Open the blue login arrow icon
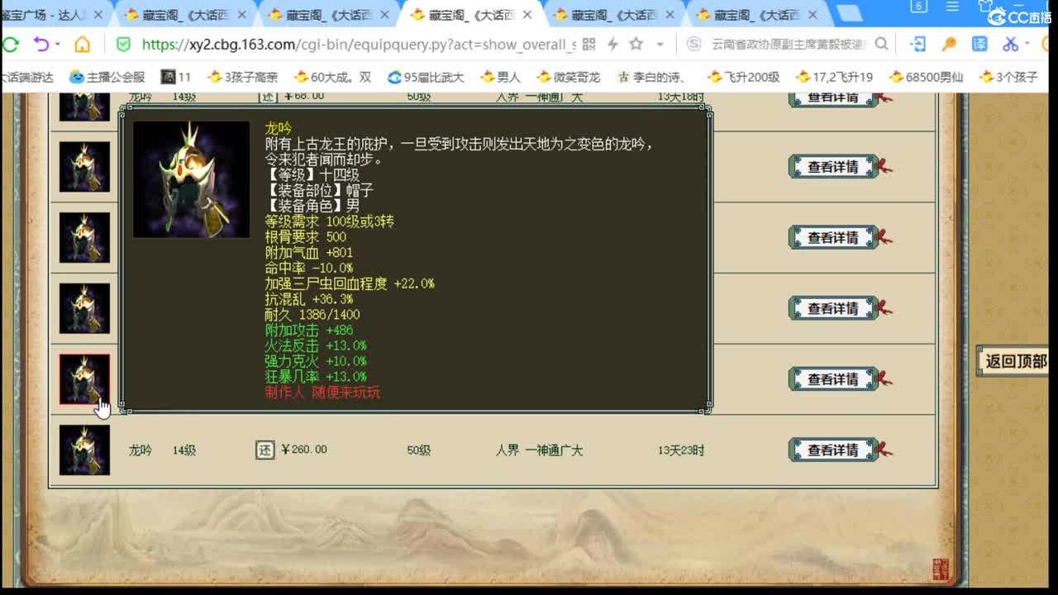Screen dimensions: 1058x595 917,44
